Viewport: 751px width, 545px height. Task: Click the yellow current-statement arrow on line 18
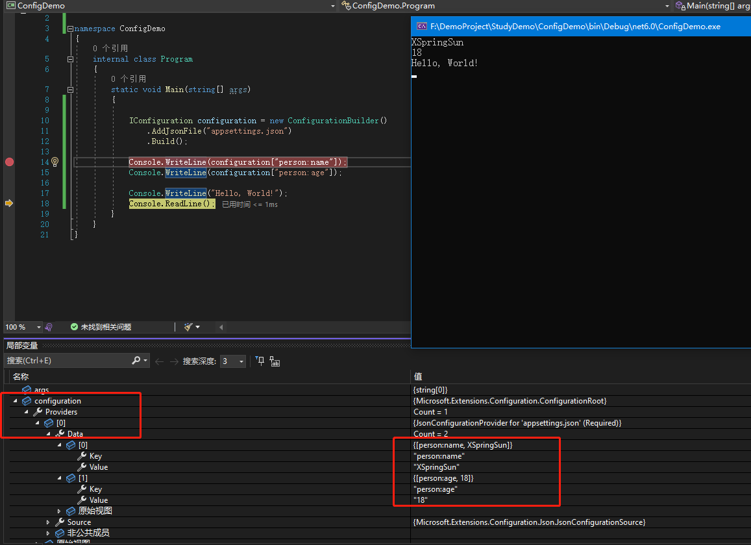tap(9, 203)
